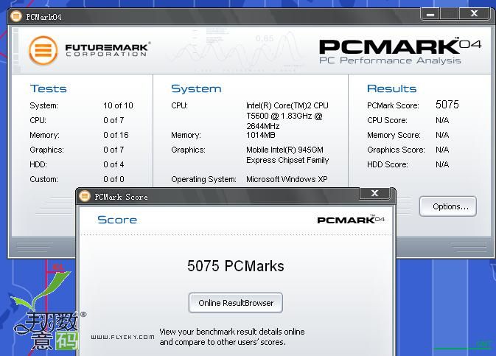Select the Results heading
The image size is (496, 356).
click(x=391, y=88)
